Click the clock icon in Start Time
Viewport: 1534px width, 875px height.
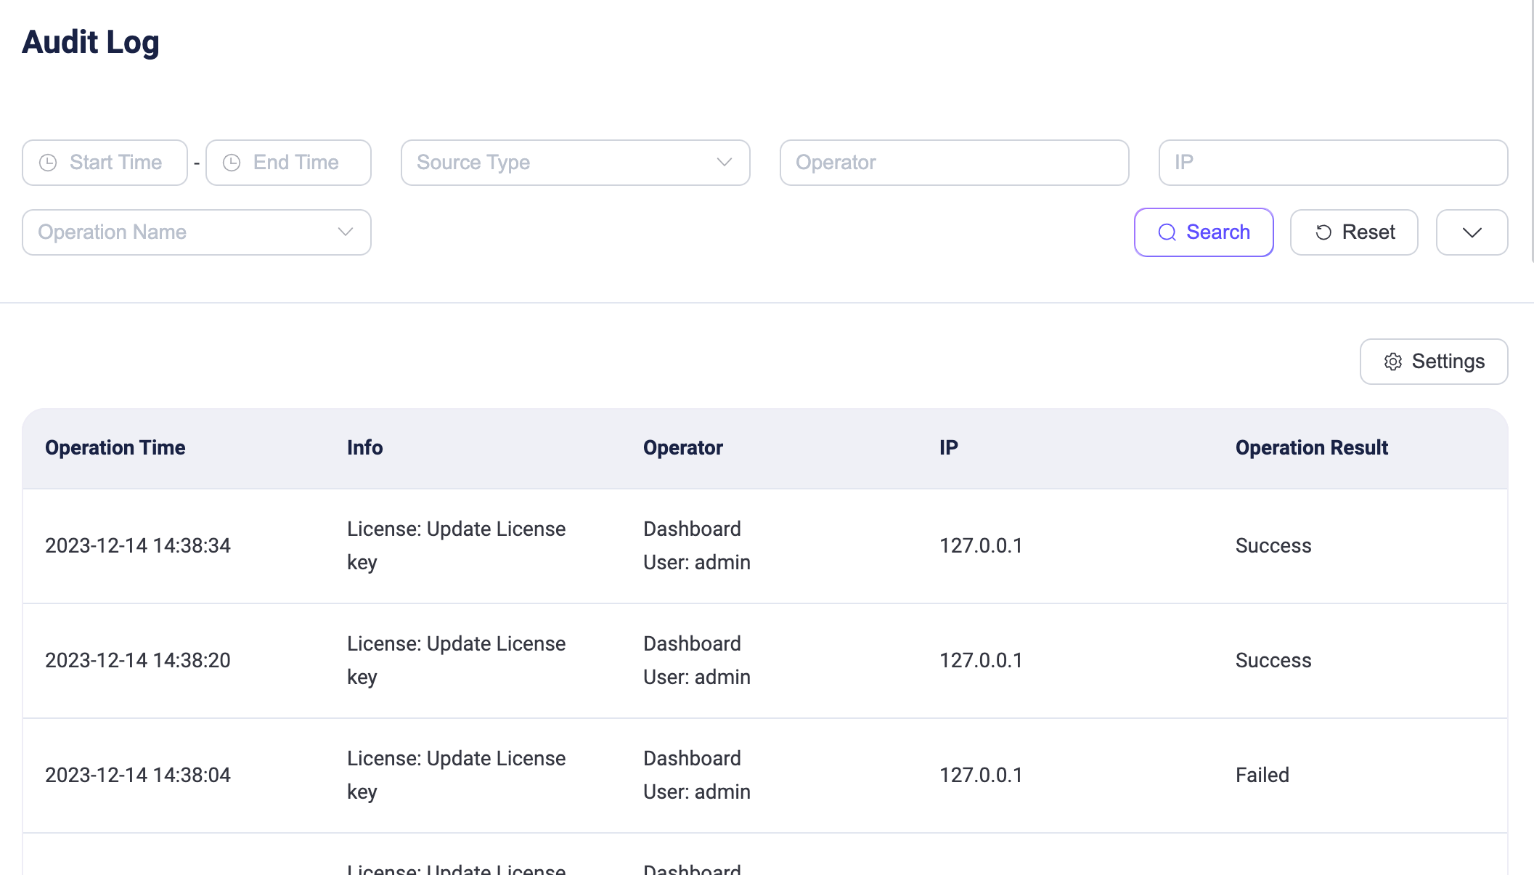[48, 163]
